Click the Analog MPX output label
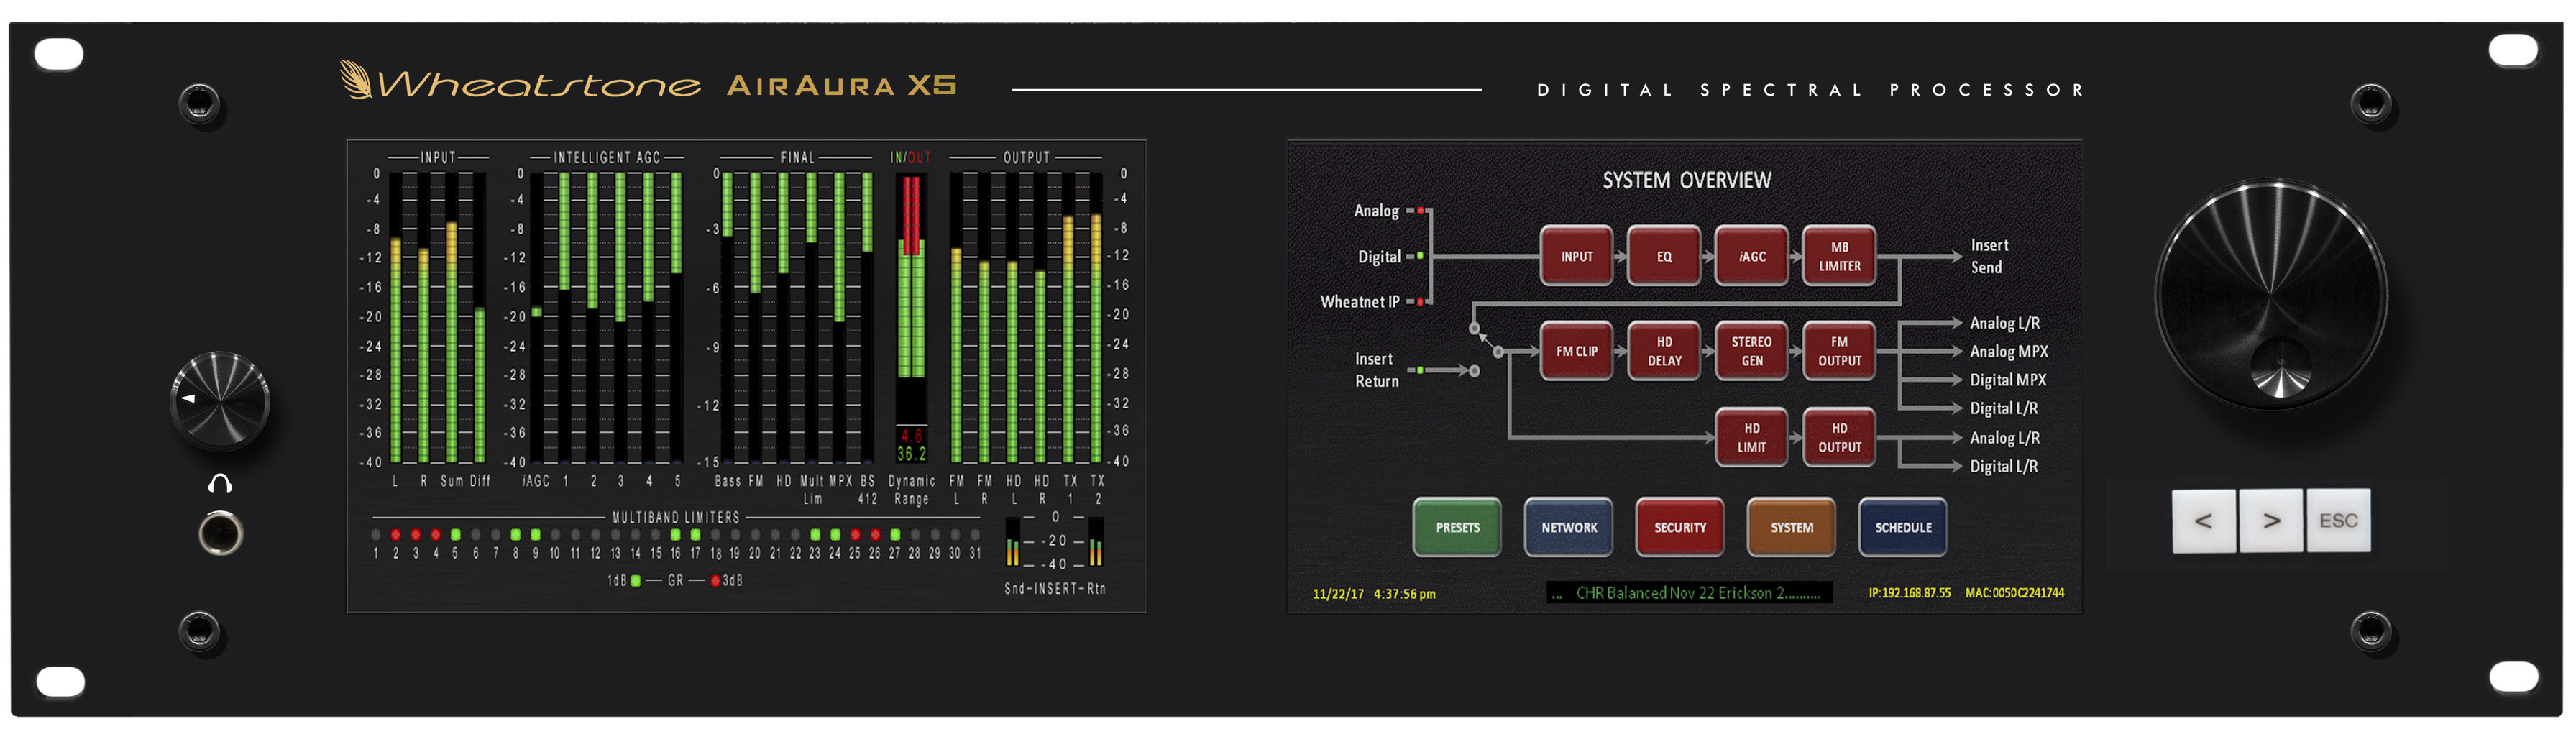The image size is (2576, 742). (2008, 352)
